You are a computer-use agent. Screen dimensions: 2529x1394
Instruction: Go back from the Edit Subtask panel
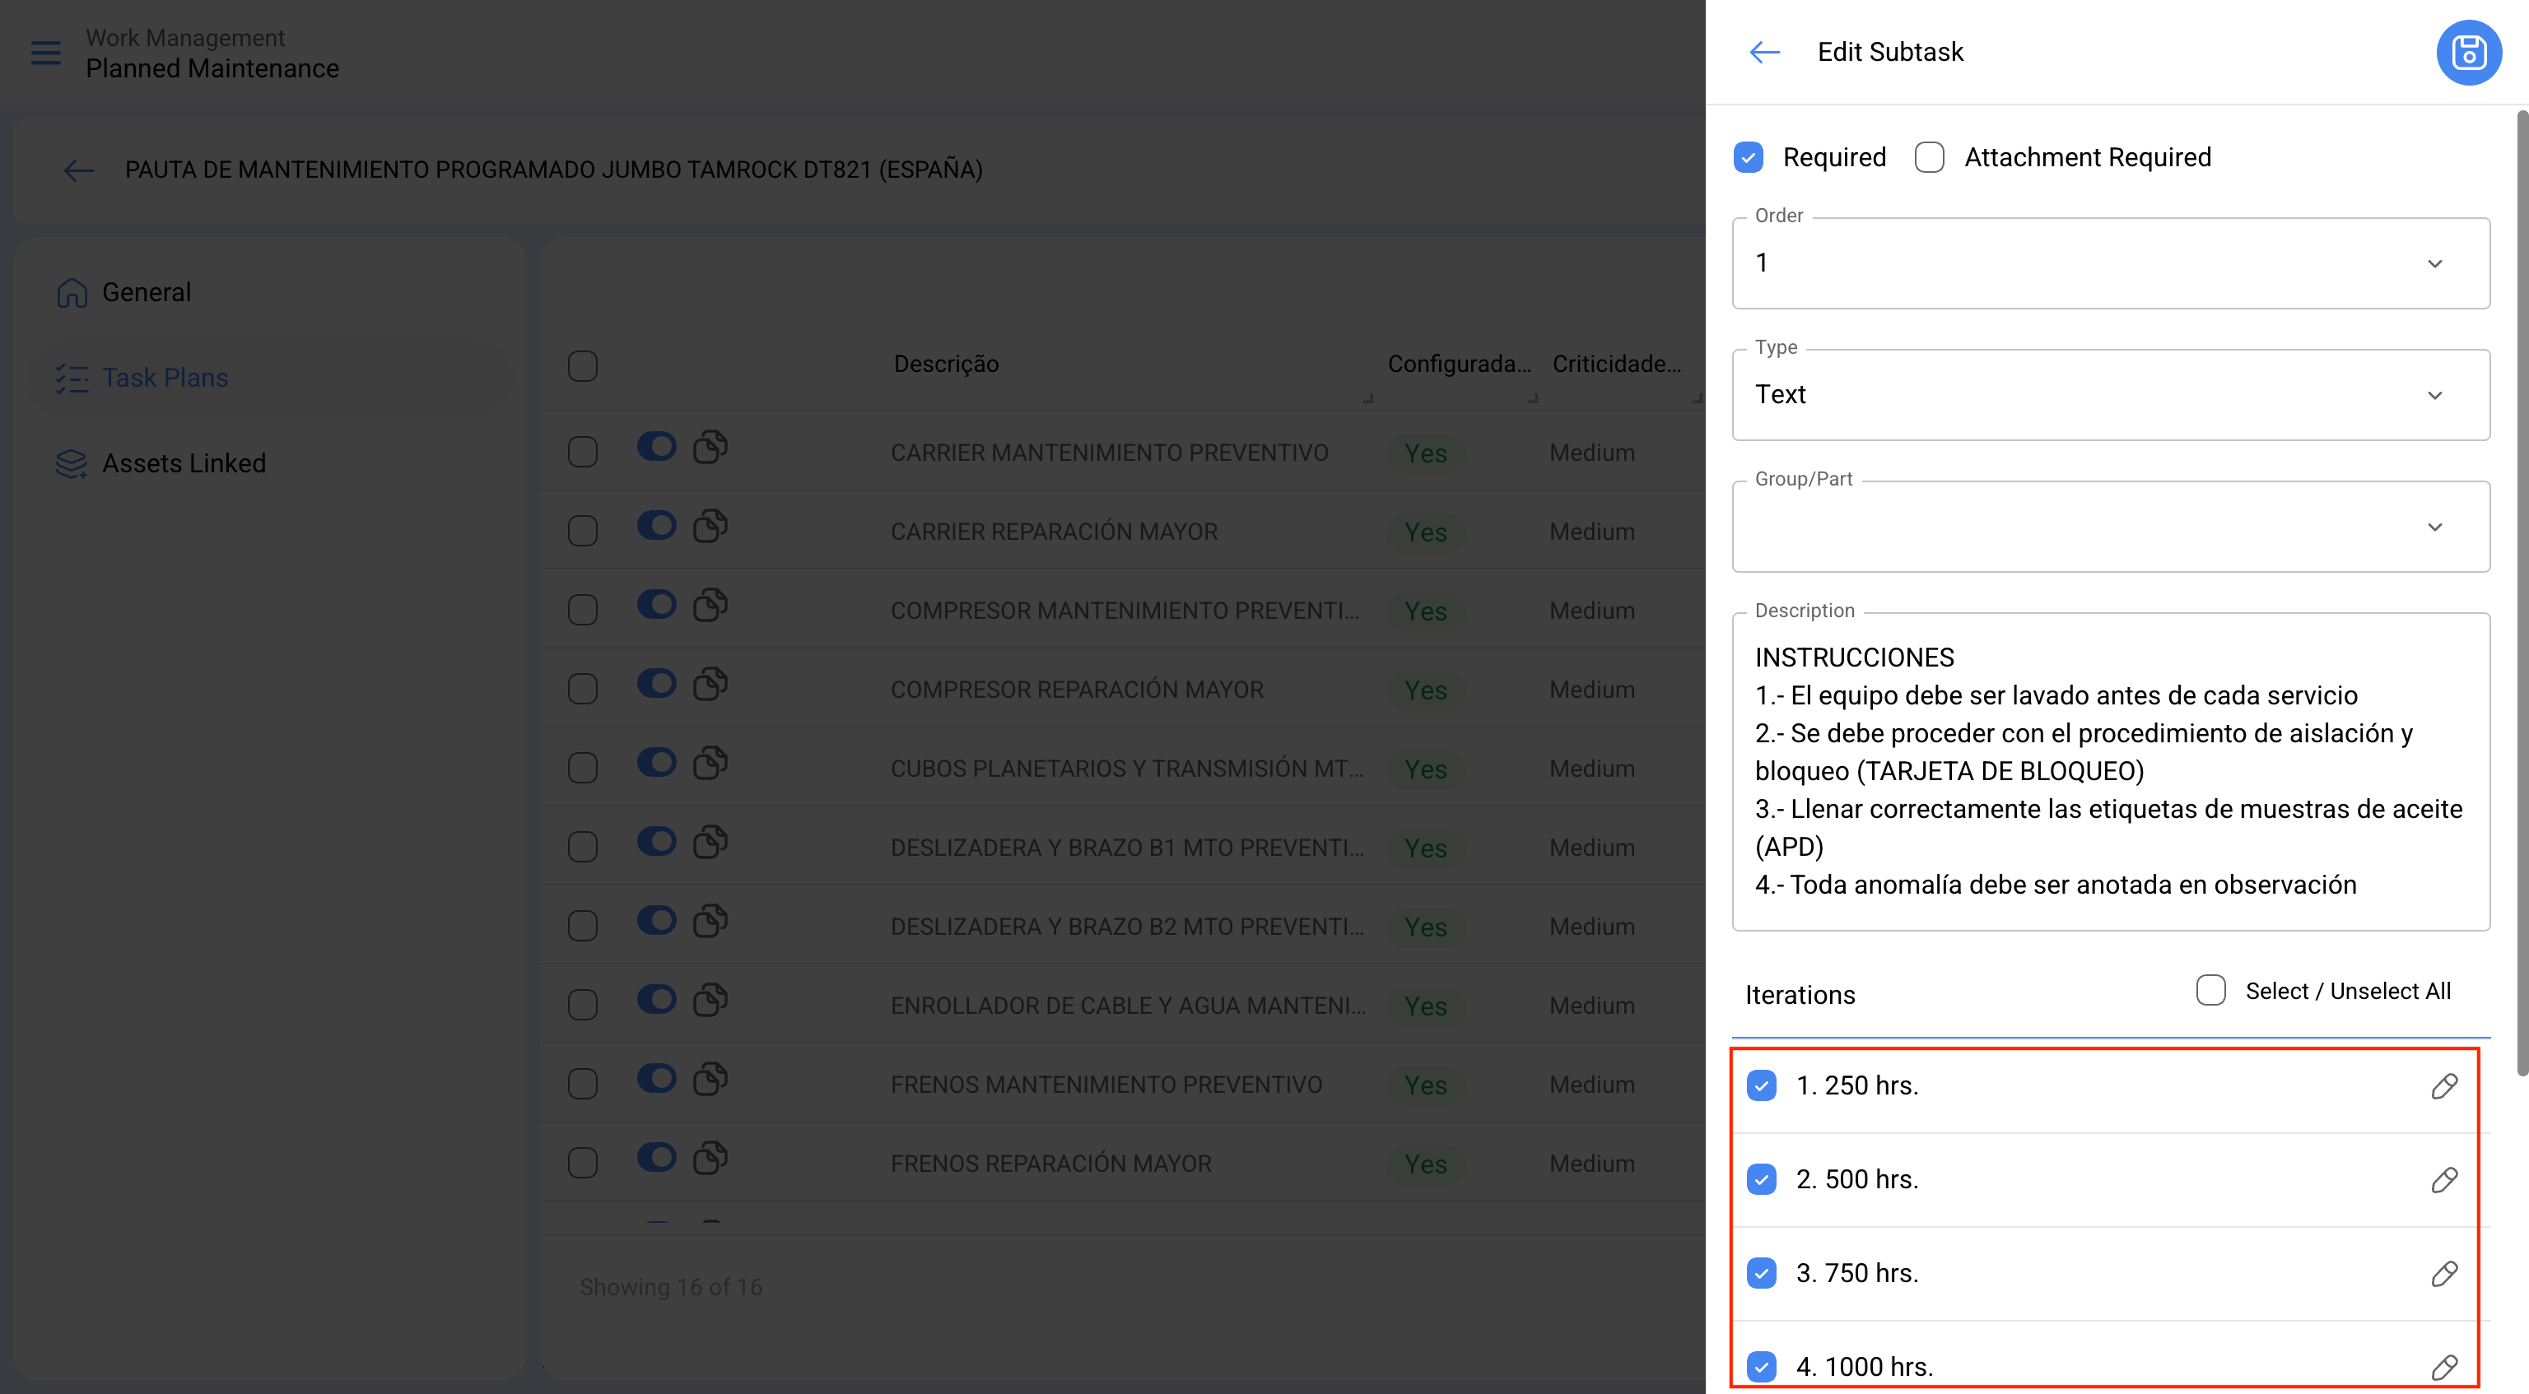(x=1764, y=52)
